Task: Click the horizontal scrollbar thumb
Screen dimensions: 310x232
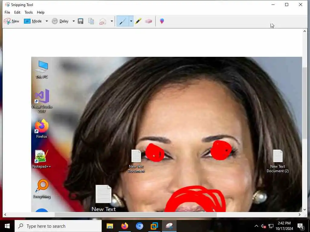Action: pos(136,215)
